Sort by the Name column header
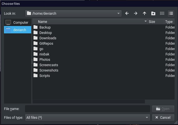 pyautogui.click(x=90, y=21)
